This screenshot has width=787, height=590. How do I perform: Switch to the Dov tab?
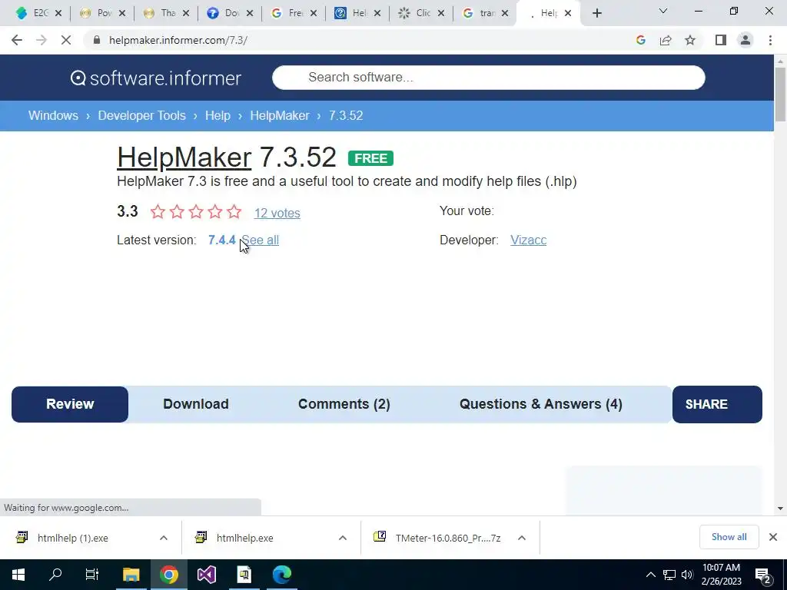pyautogui.click(x=224, y=13)
